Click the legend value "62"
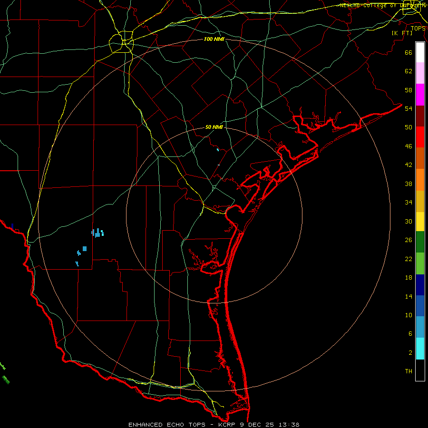The width and height of the screenshot is (428, 428). coord(409,71)
